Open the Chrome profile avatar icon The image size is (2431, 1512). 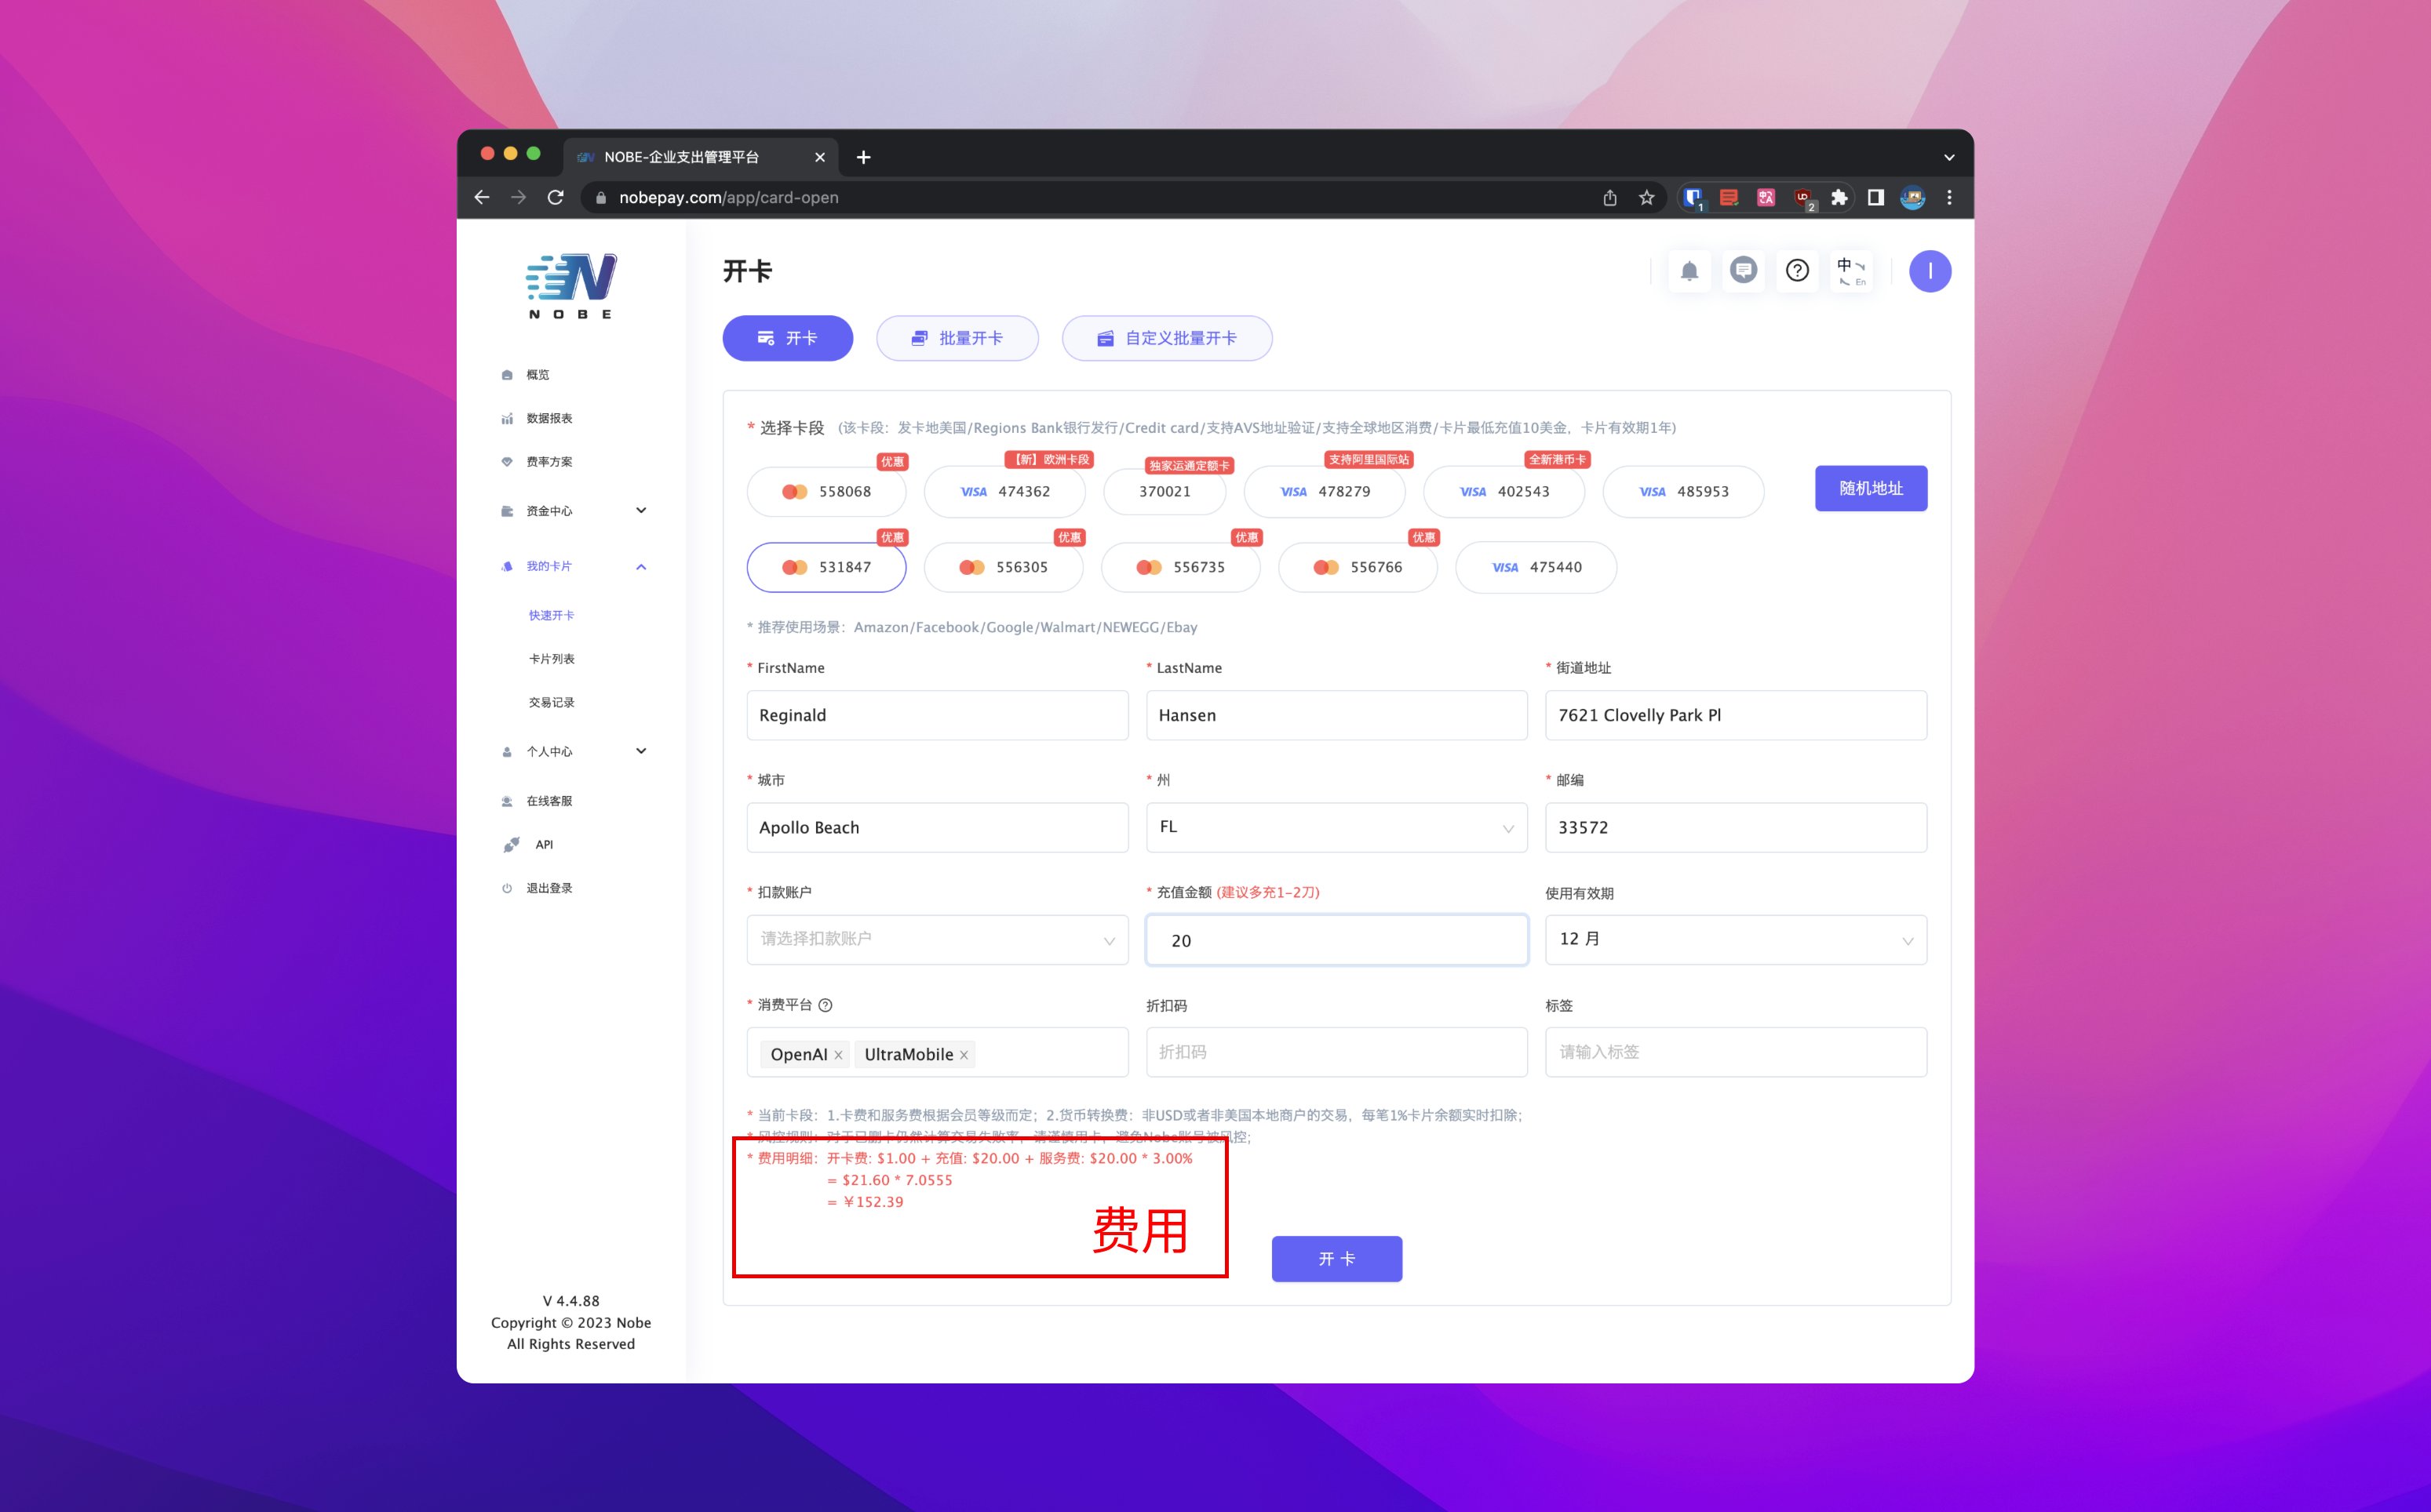point(1913,198)
